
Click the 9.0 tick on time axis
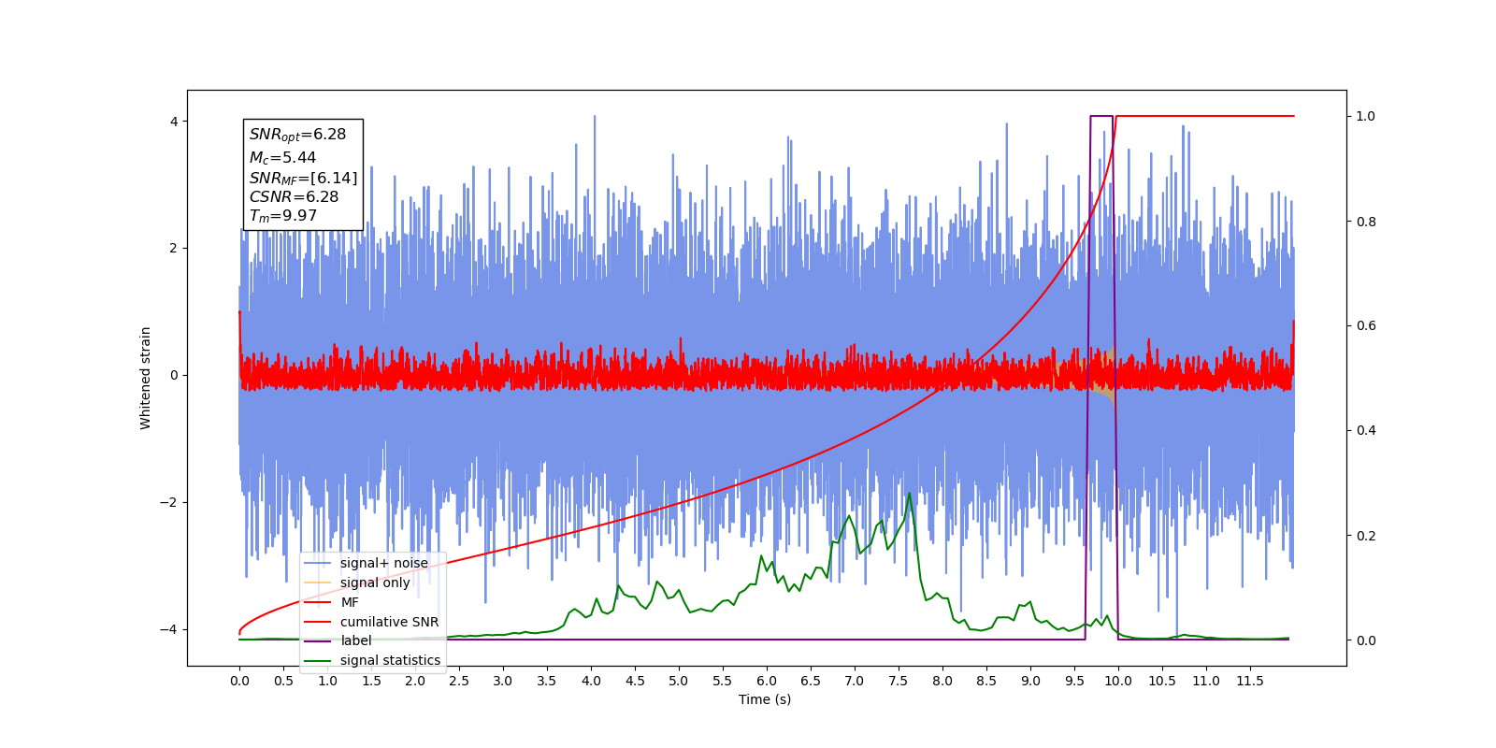point(1030,681)
